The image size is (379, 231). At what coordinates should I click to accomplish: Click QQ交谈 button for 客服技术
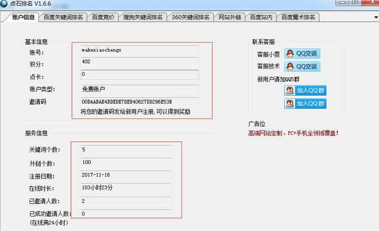(x=302, y=66)
